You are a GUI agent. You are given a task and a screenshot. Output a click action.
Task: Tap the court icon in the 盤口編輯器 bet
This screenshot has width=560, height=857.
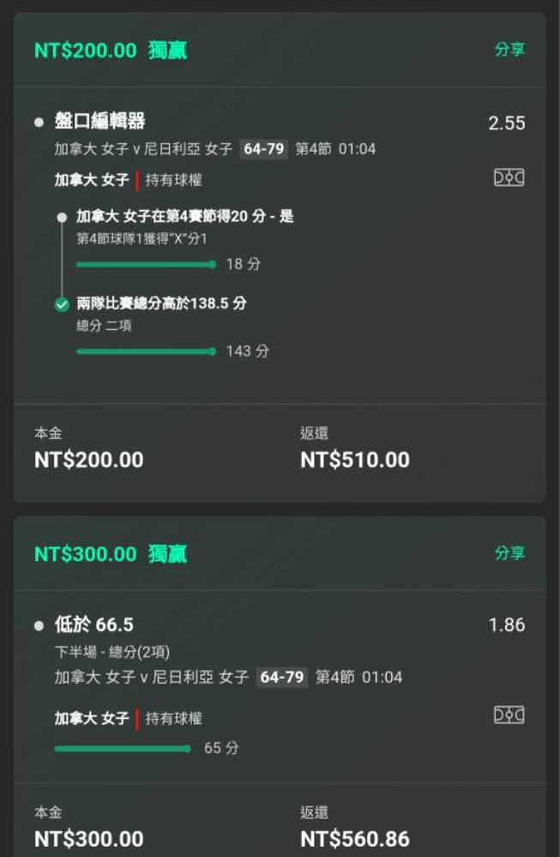coord(509,177)
